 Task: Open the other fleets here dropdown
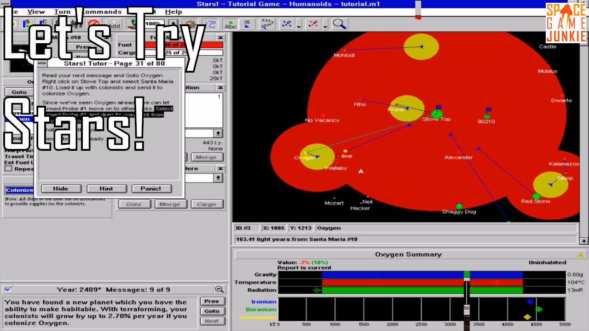pos(218,178)
